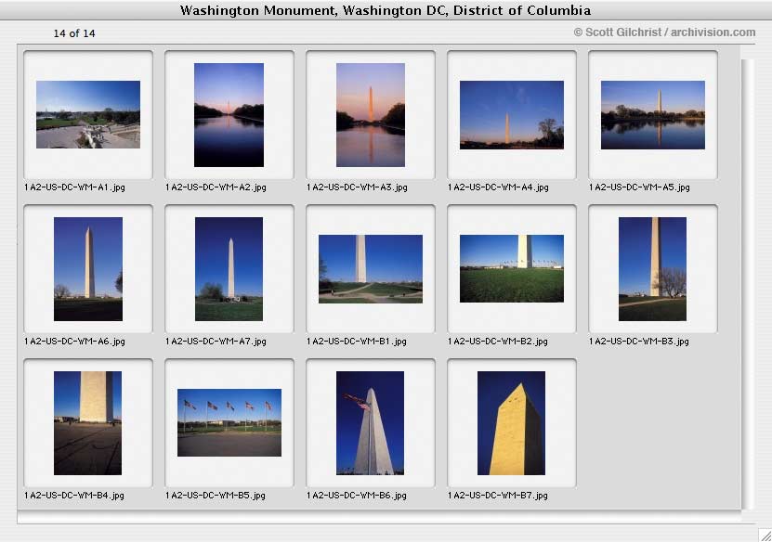This screenshot has width=772, height=542.
Task: Click the filename label 1A2-US-DC-WM-B3.jpg
Action: [x=639, y=342]
